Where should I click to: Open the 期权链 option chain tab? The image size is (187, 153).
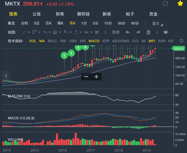(x=83, y=14)
